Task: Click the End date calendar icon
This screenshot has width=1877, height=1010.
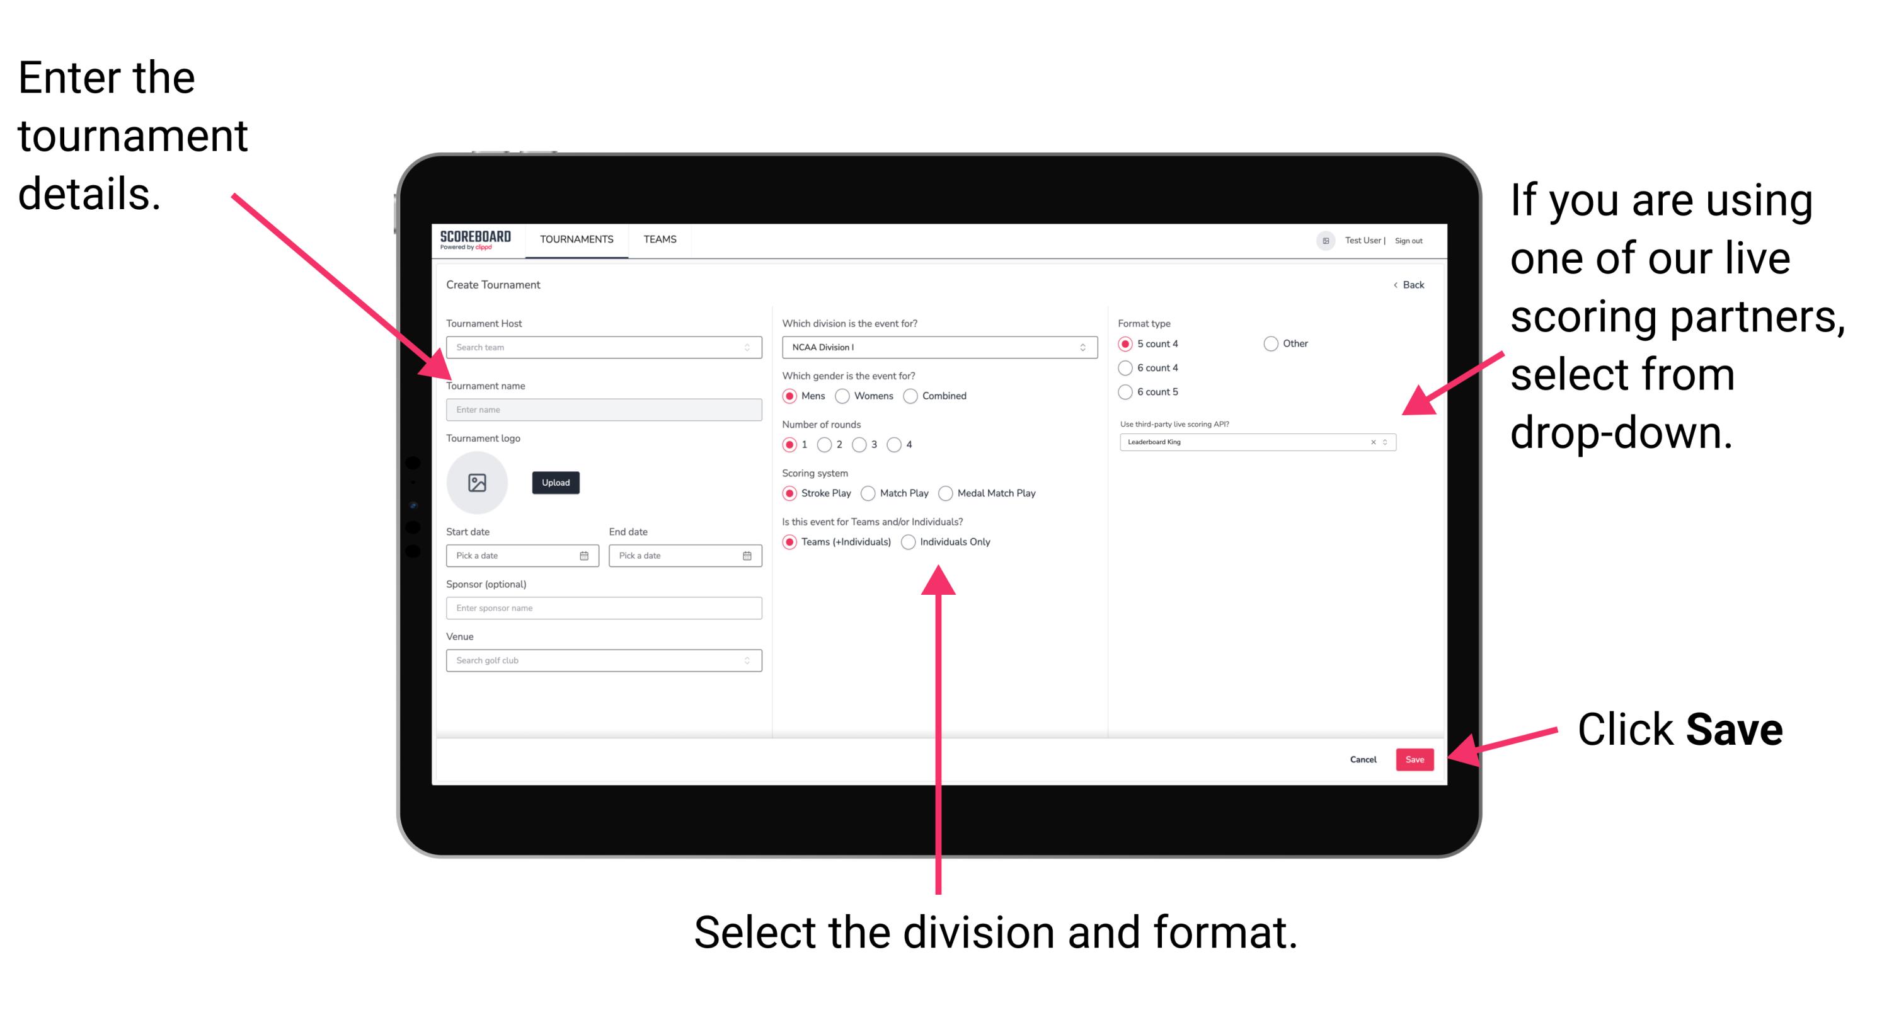Action: (747, 556)
